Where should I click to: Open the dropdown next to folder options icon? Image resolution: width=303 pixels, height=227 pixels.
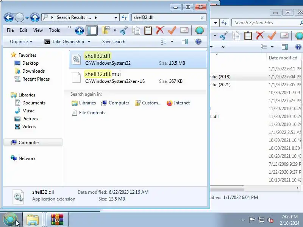tap(115, 31)
